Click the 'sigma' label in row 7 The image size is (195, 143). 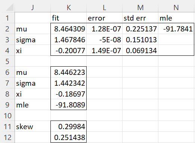coord(32,83)
